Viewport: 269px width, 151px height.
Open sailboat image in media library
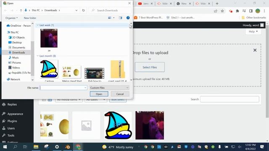(x=118, y=125)
